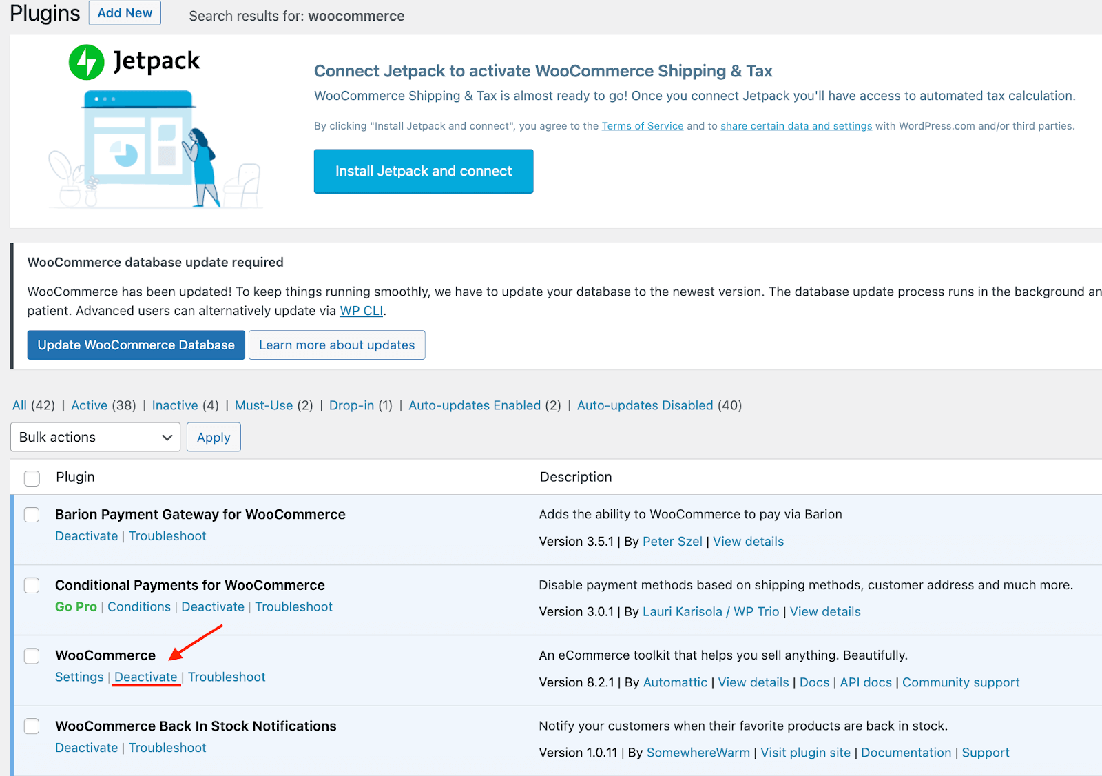Viewport: 1102px width, 776px height.
Task: Deactivate WooCommerce Back In Stock Notifications
Action: (x=87, y=748)
